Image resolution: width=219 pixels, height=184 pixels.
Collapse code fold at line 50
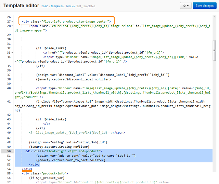tap(12, 151)
